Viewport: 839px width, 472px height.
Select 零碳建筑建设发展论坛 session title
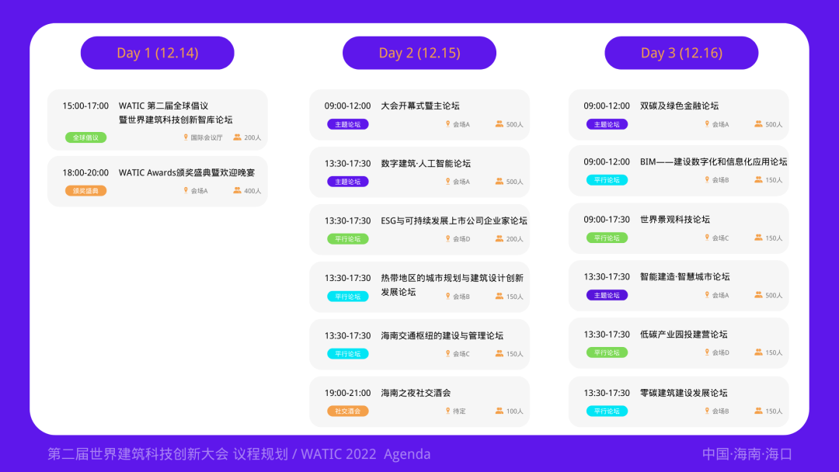click(x=684, y=393)
